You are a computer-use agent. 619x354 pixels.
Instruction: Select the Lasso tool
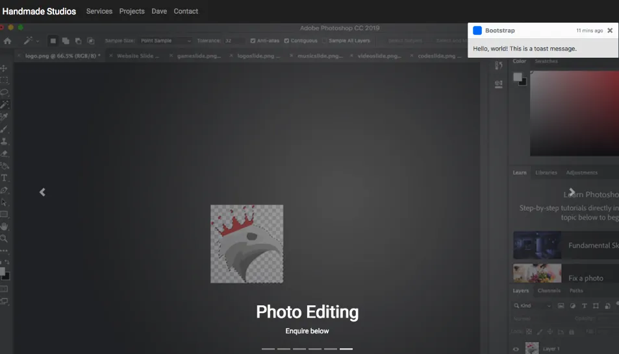point(4,93)
